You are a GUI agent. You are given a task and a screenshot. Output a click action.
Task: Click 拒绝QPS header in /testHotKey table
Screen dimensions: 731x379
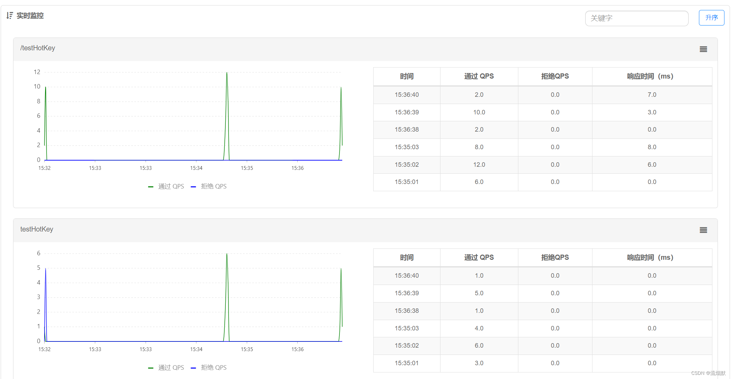coord(555,76)
